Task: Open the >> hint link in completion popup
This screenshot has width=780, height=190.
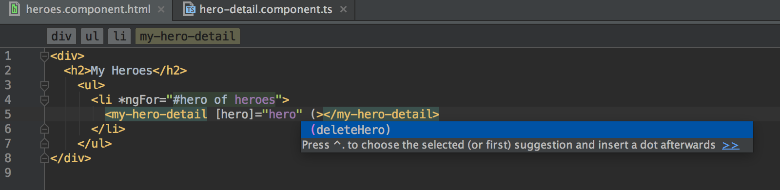Action: 730,145
